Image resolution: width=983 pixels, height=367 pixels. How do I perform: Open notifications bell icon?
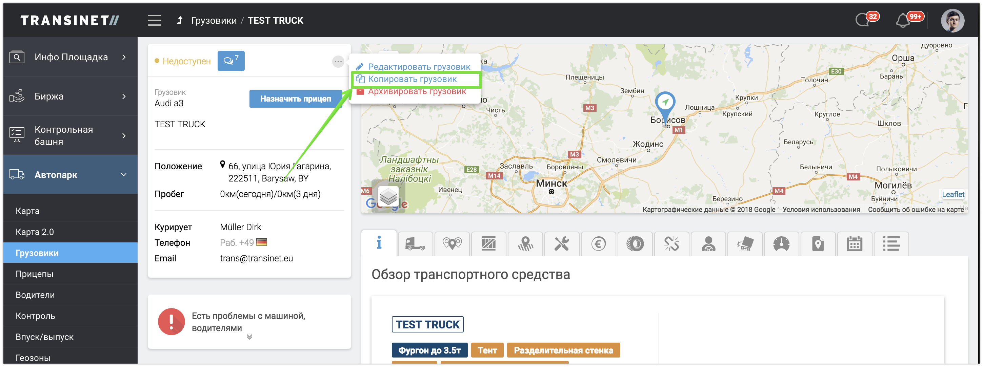(x=903, y=21)
